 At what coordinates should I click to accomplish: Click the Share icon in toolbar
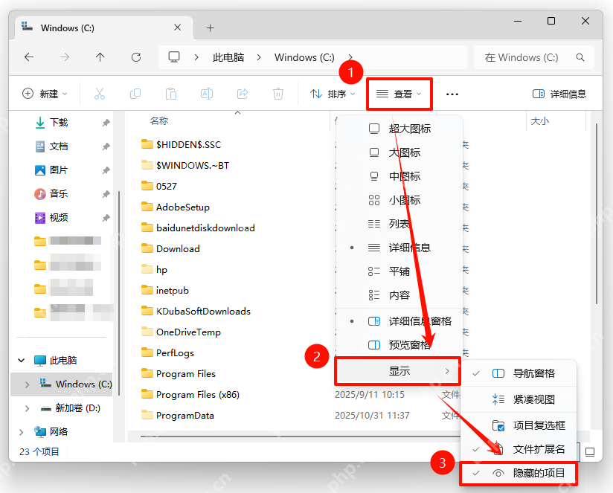pos(243,94)
